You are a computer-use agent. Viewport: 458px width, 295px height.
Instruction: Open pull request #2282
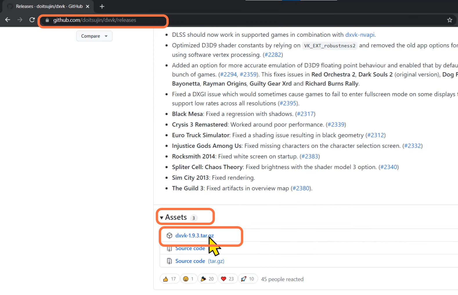click(273, 55)
